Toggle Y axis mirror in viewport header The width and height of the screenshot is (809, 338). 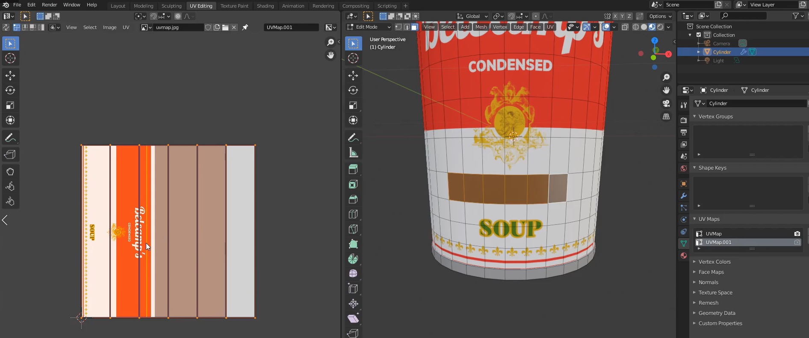tap(622, 16)
